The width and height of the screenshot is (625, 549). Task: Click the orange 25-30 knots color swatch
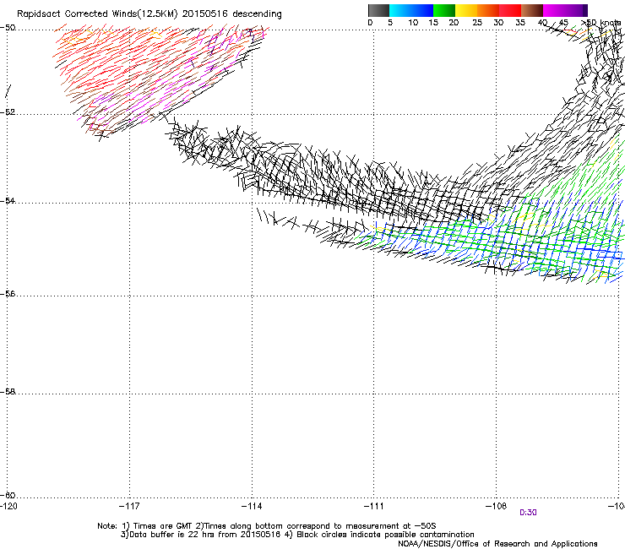coord(488,10)
